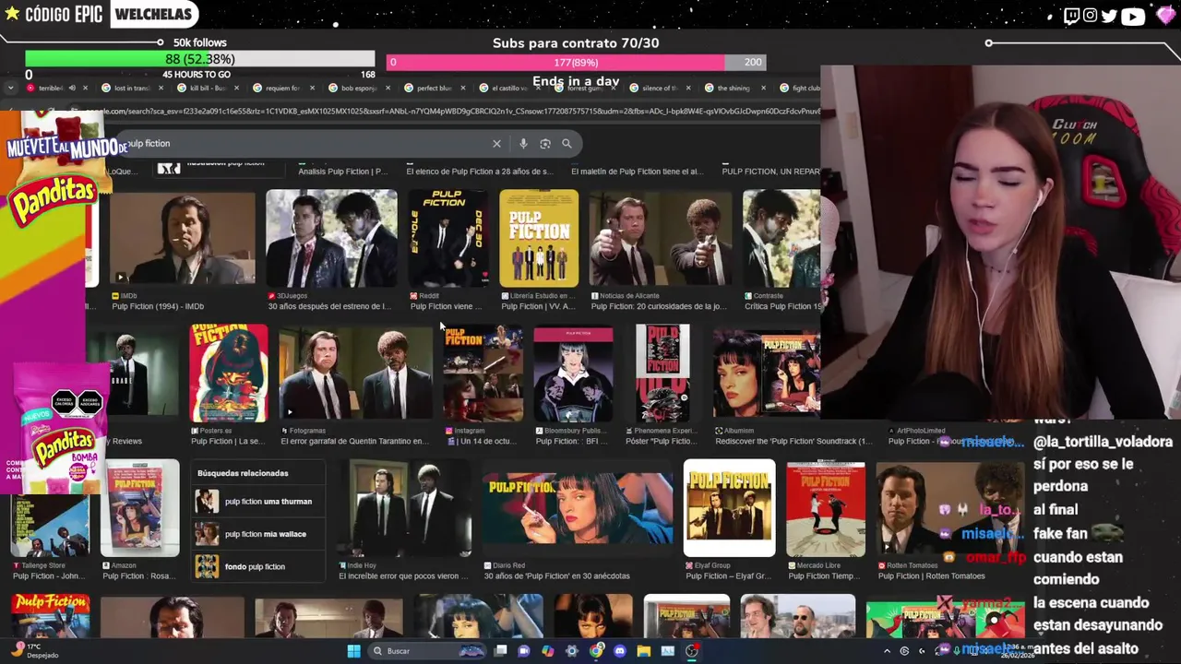Start voice search with microphone icon

click(523, 144)
